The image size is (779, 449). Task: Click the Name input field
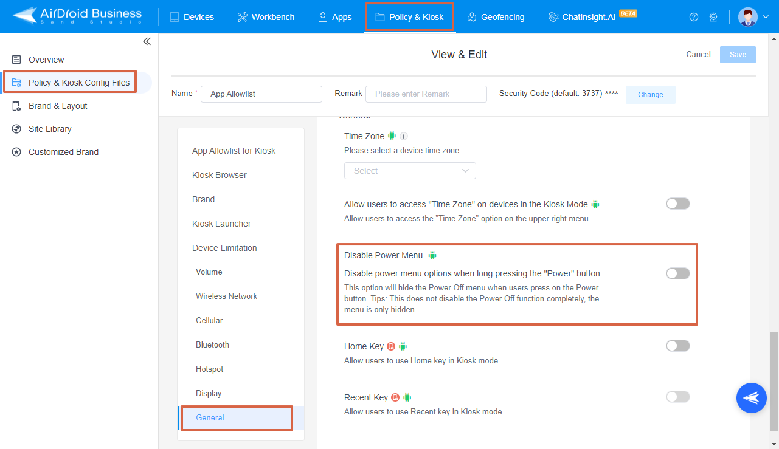pos(261,94)
